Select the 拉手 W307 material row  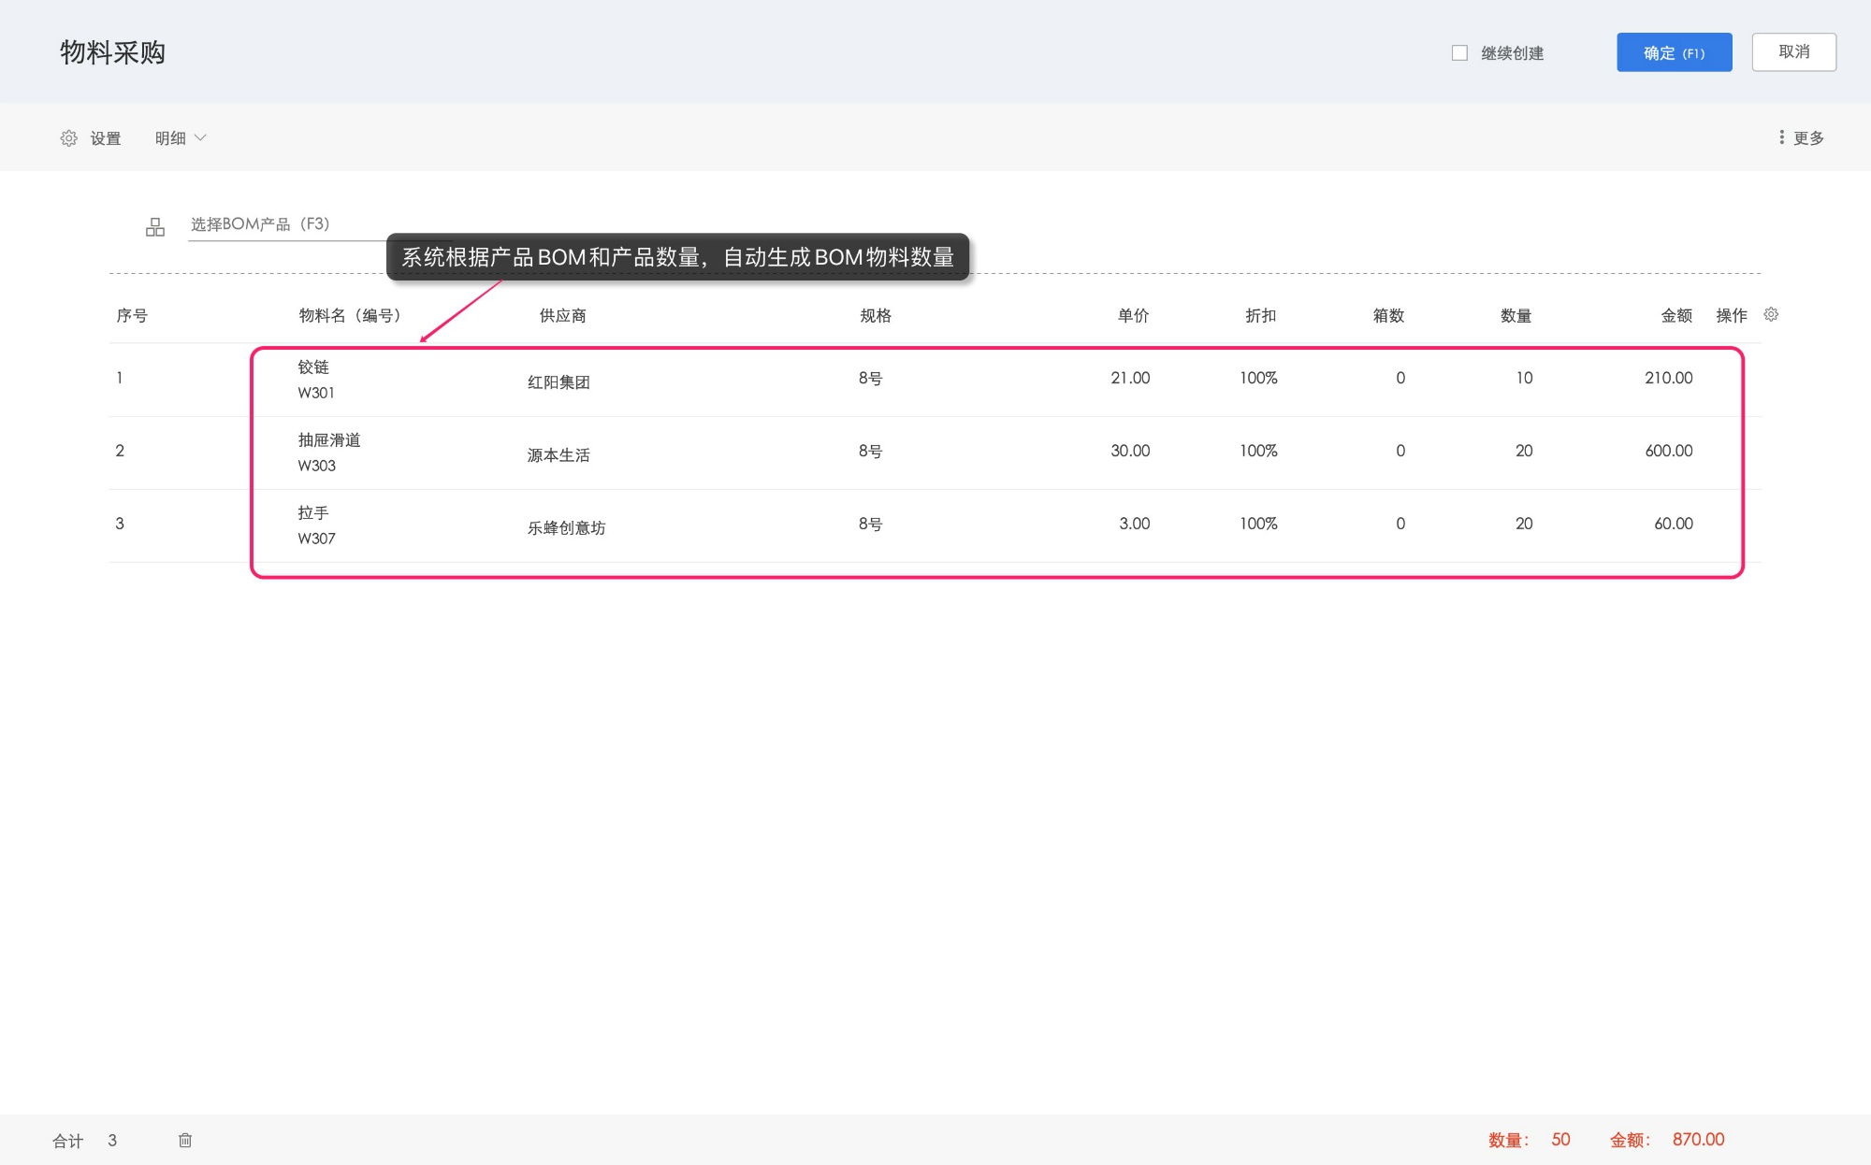tap(315, 525)
